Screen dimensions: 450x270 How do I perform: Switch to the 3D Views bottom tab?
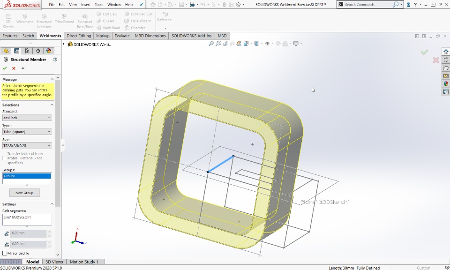[x=54, y=262]
